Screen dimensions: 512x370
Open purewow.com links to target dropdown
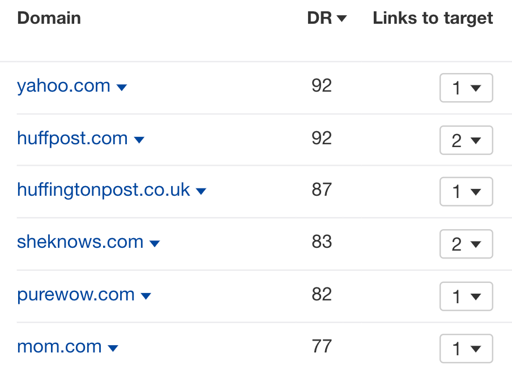coord(466,296)
